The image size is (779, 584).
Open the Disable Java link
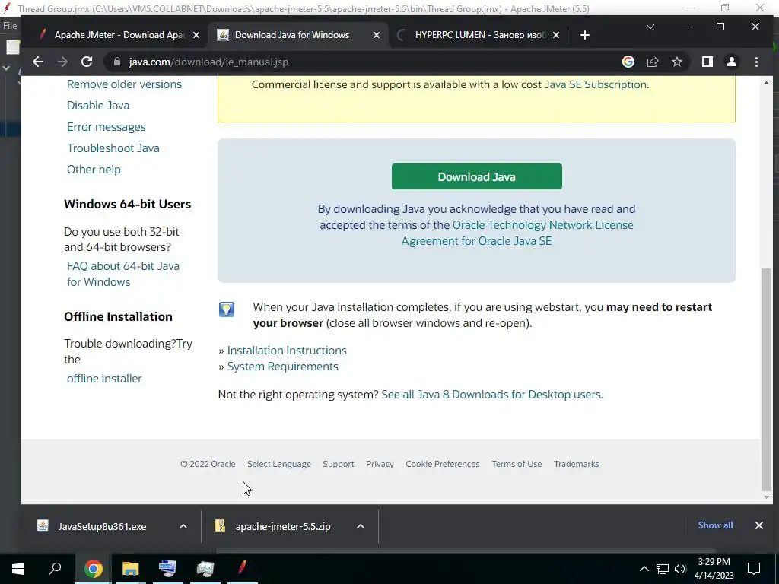click(98, 106)
